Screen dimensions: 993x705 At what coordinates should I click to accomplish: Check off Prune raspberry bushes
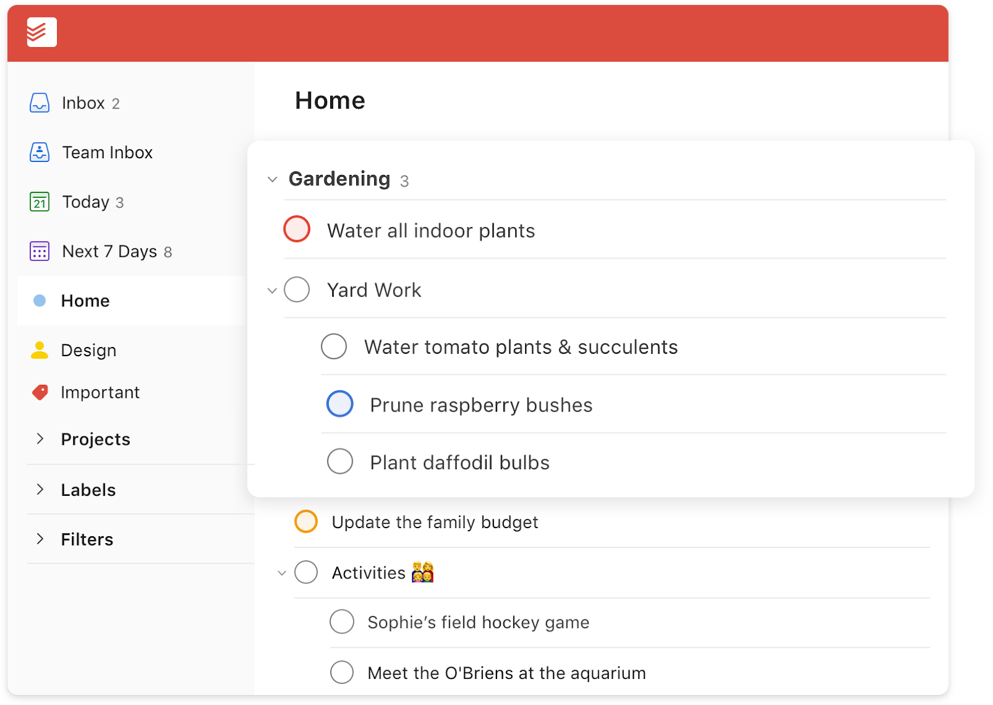340,404
